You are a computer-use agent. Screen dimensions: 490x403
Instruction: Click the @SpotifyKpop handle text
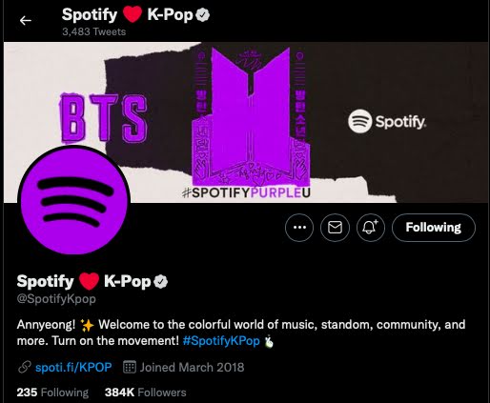coord(56,299)
